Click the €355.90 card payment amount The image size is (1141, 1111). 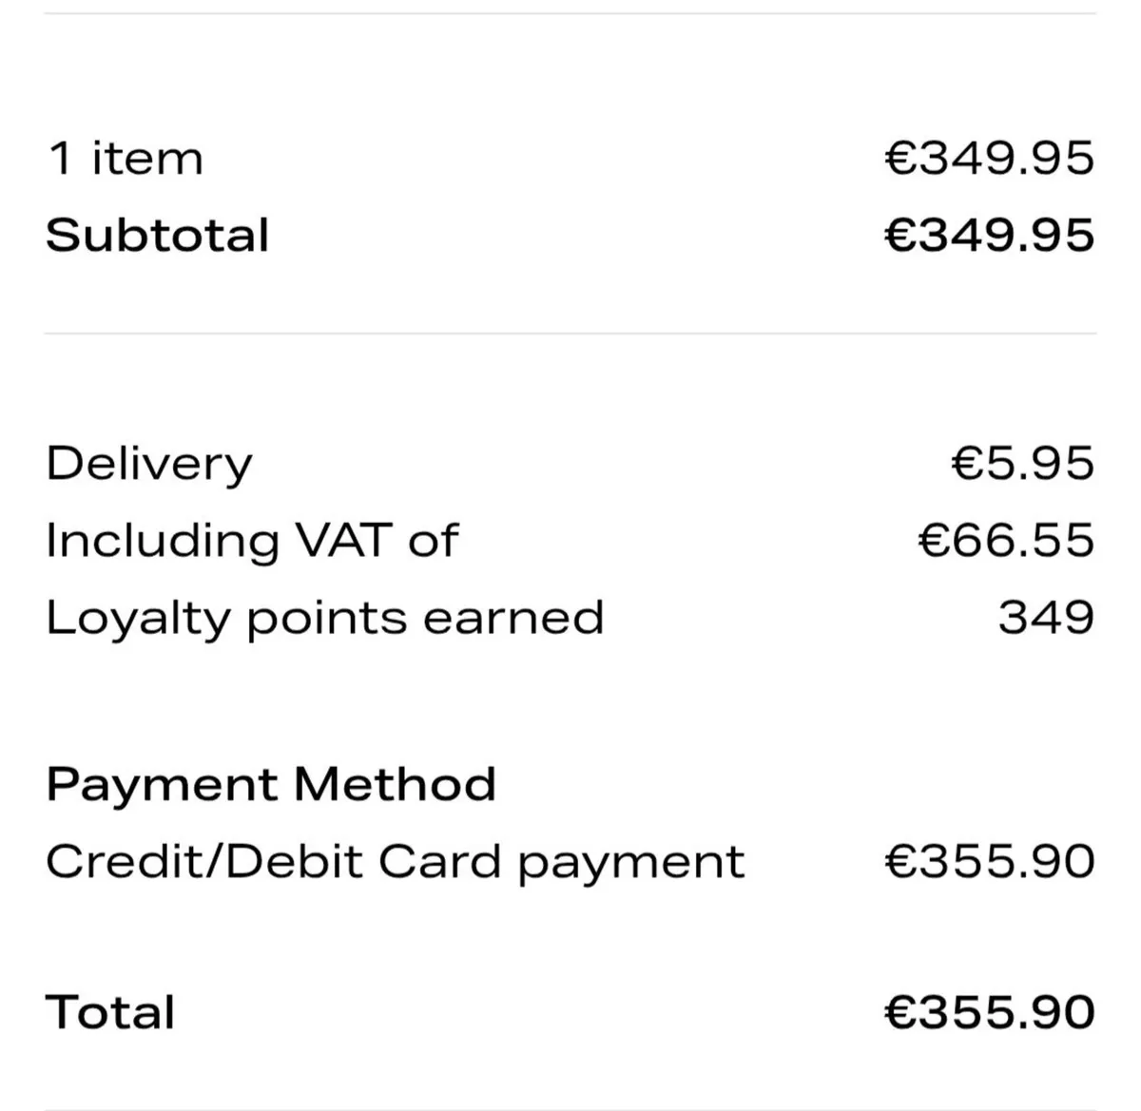tap(989, 862)
